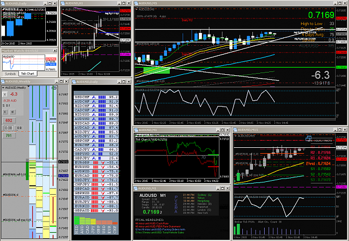Click the 0.00 lot size input field
Viewport: 349px width, 241px height.
pos(8,128)
